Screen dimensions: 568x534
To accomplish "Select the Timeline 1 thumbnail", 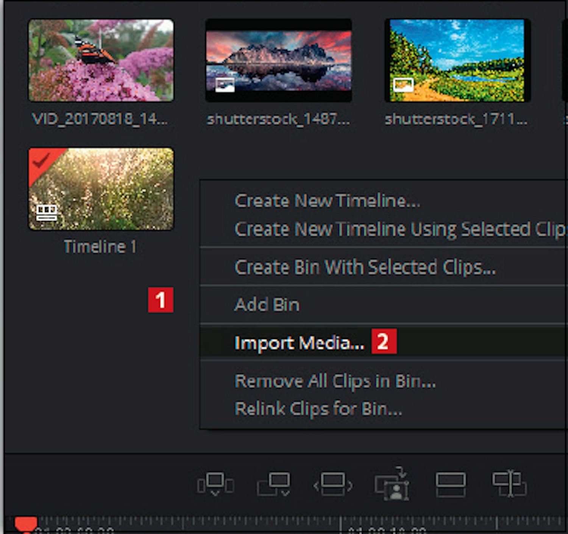I will [x=101, y=189].
